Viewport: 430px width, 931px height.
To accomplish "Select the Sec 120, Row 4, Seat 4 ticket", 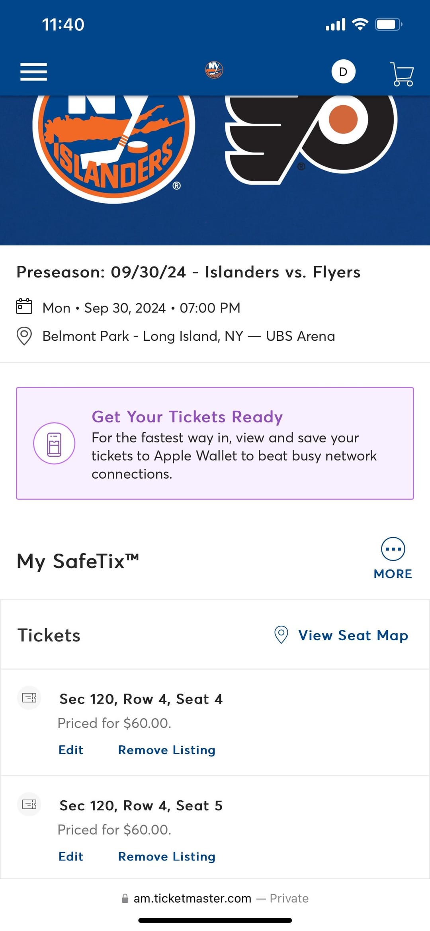I will pyautogui.click(x=141, y=699).
